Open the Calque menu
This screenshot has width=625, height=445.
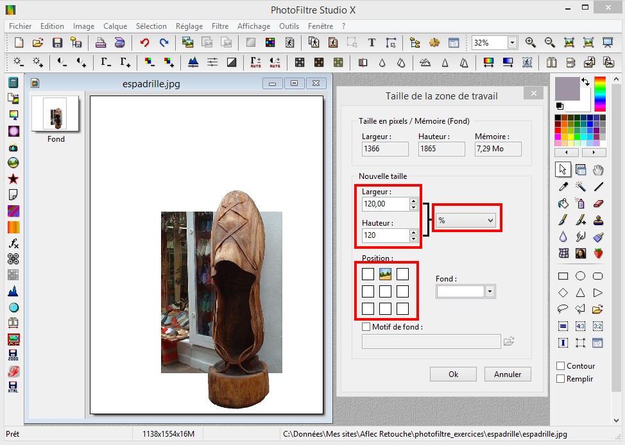pyautogui.click(x=116, y=26)
